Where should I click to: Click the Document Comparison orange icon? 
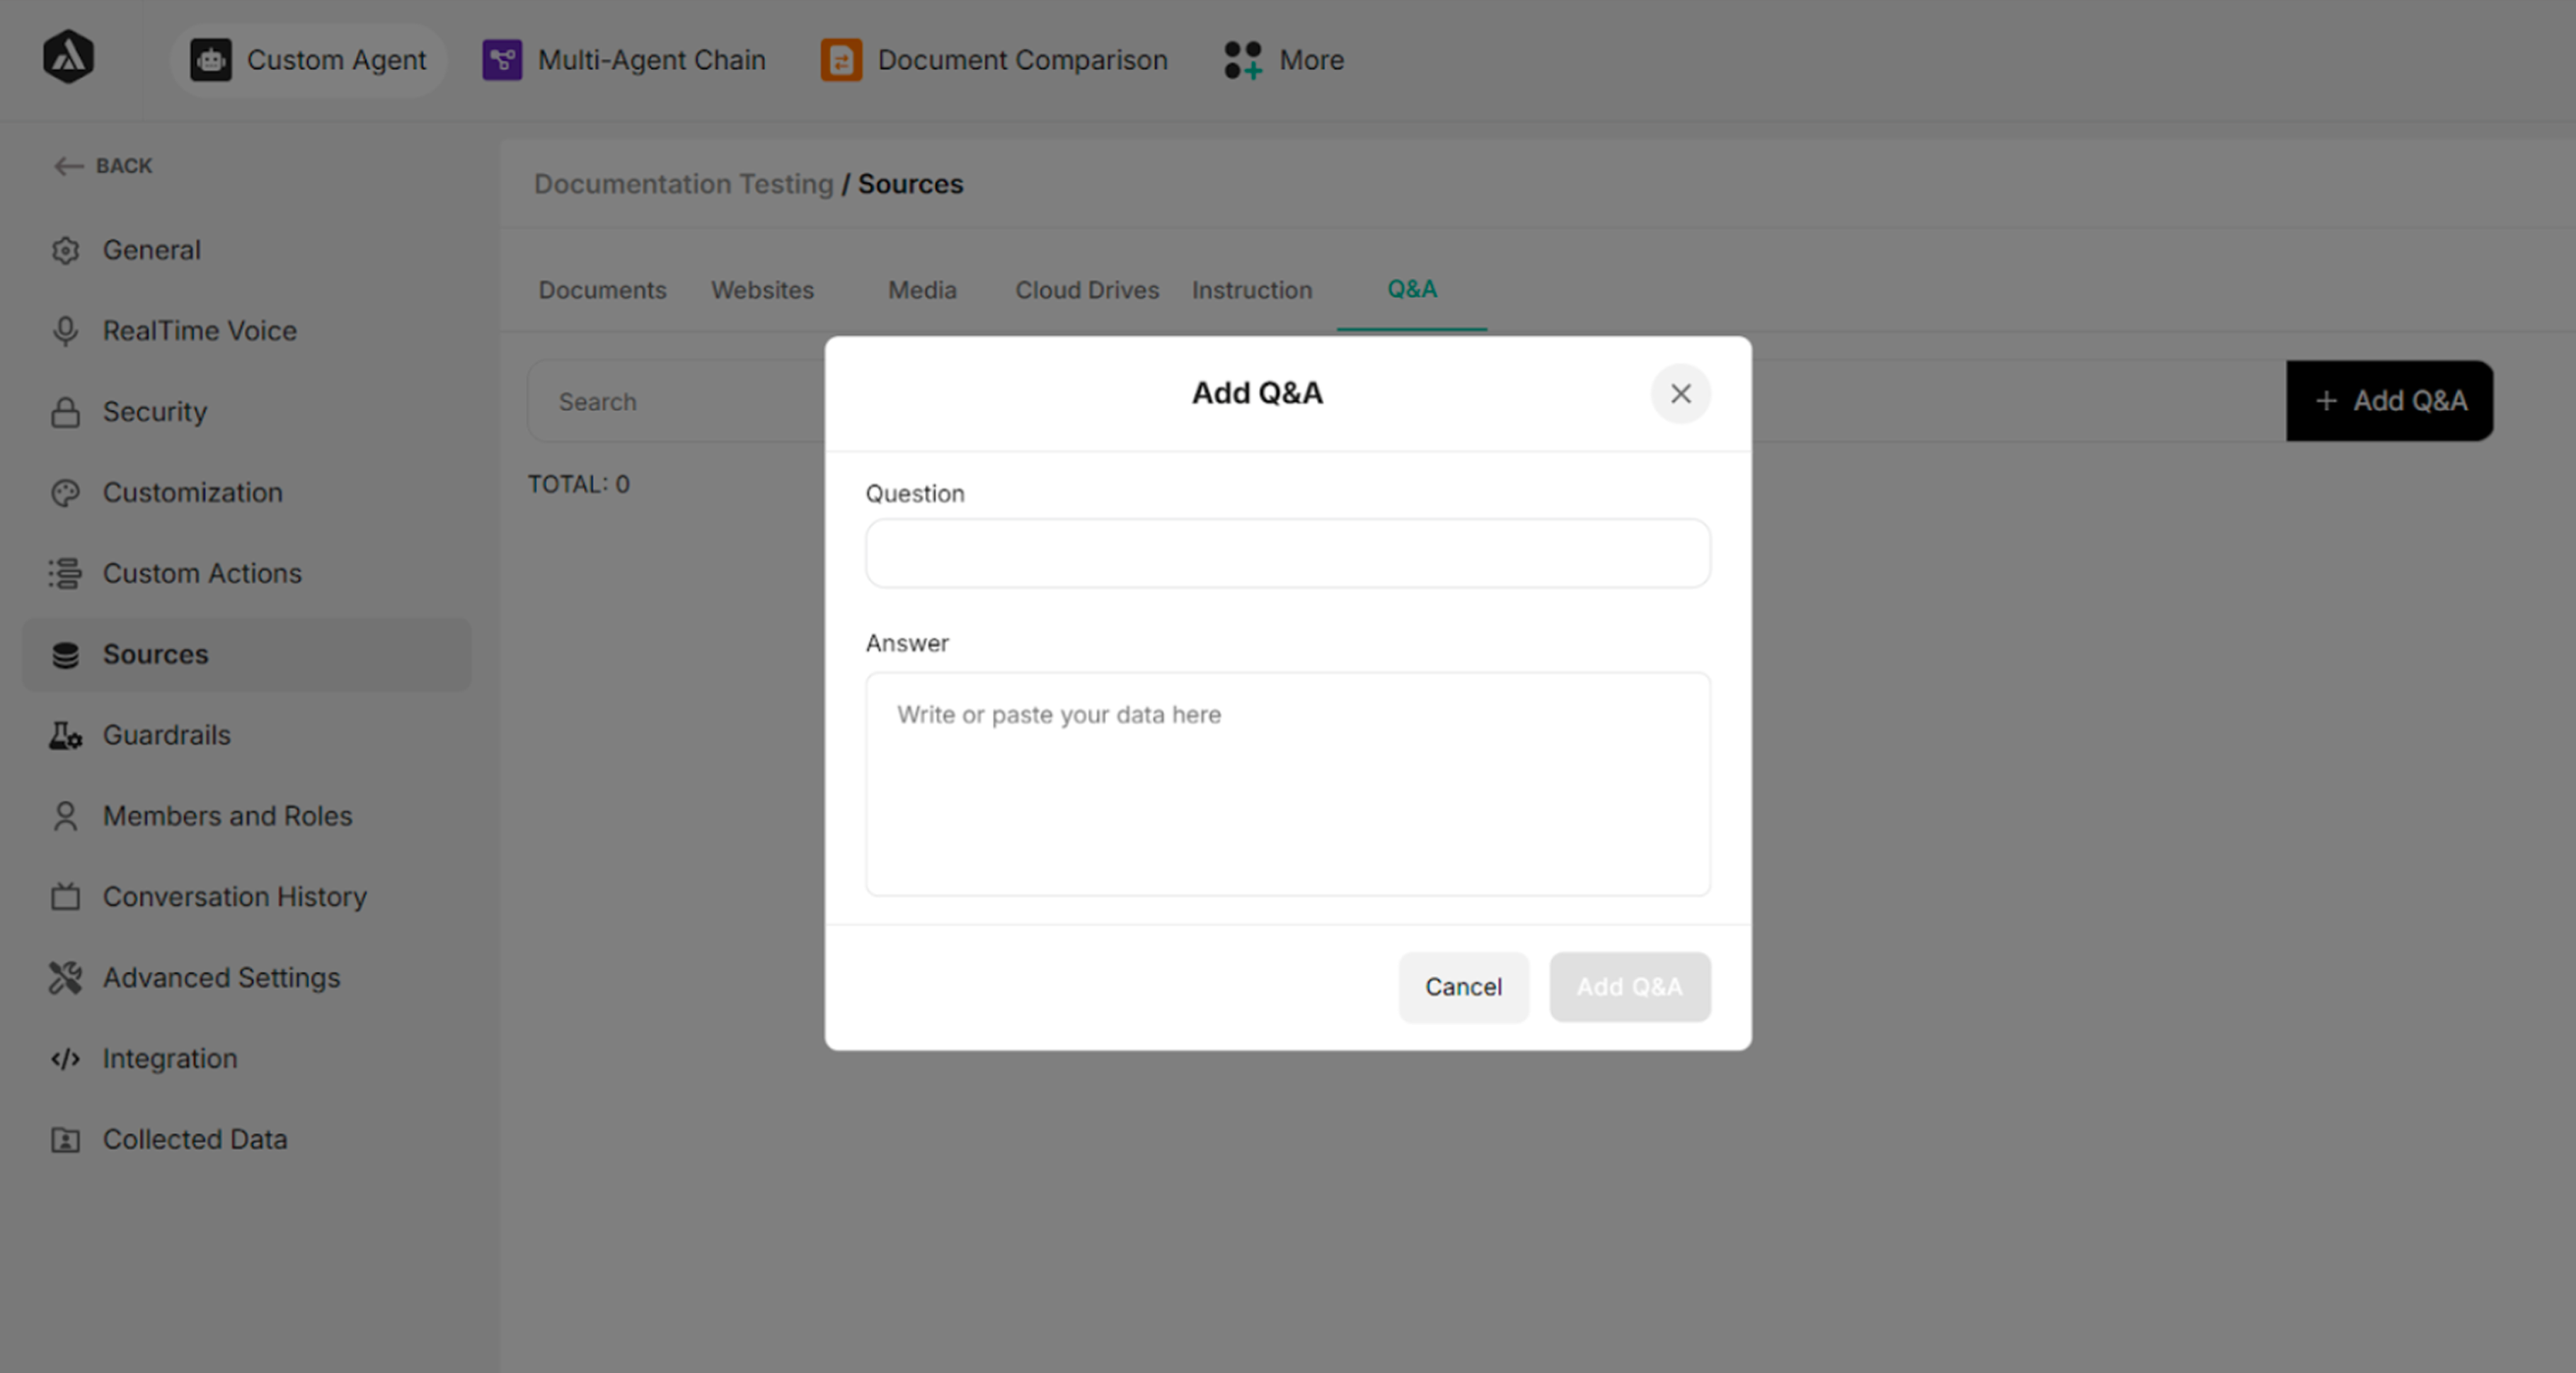841,60
